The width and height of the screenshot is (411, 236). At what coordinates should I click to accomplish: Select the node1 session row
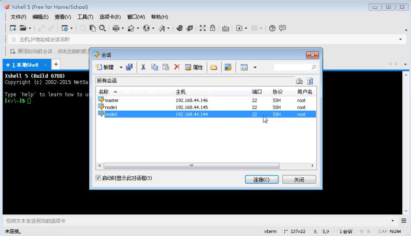tap(206, 107)
